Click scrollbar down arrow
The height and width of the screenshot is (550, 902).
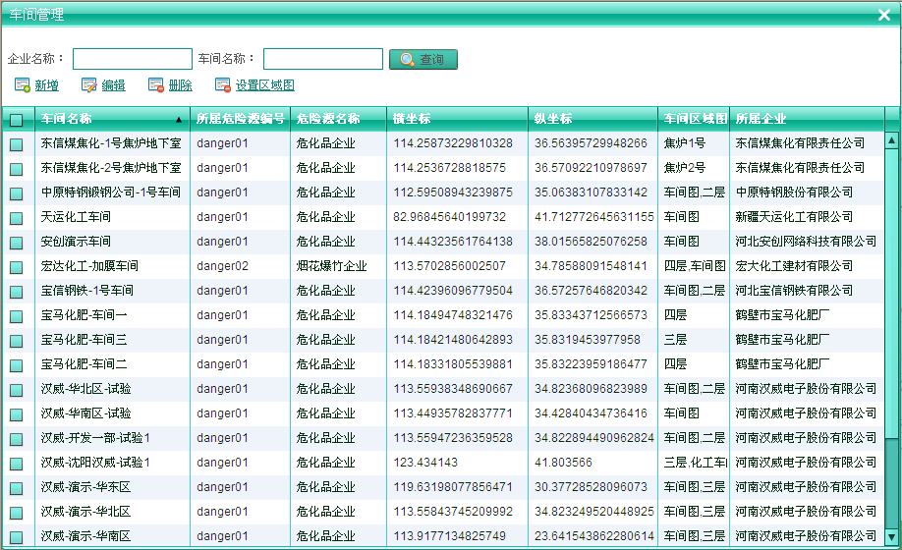click(891, 538)
